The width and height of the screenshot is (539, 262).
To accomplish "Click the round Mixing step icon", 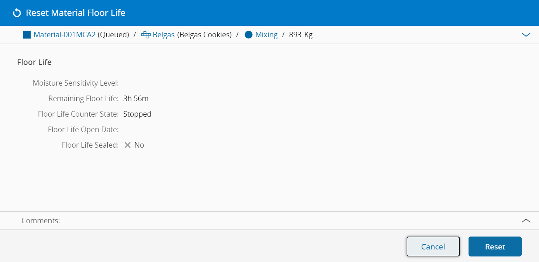I will (x=249, y=35).
